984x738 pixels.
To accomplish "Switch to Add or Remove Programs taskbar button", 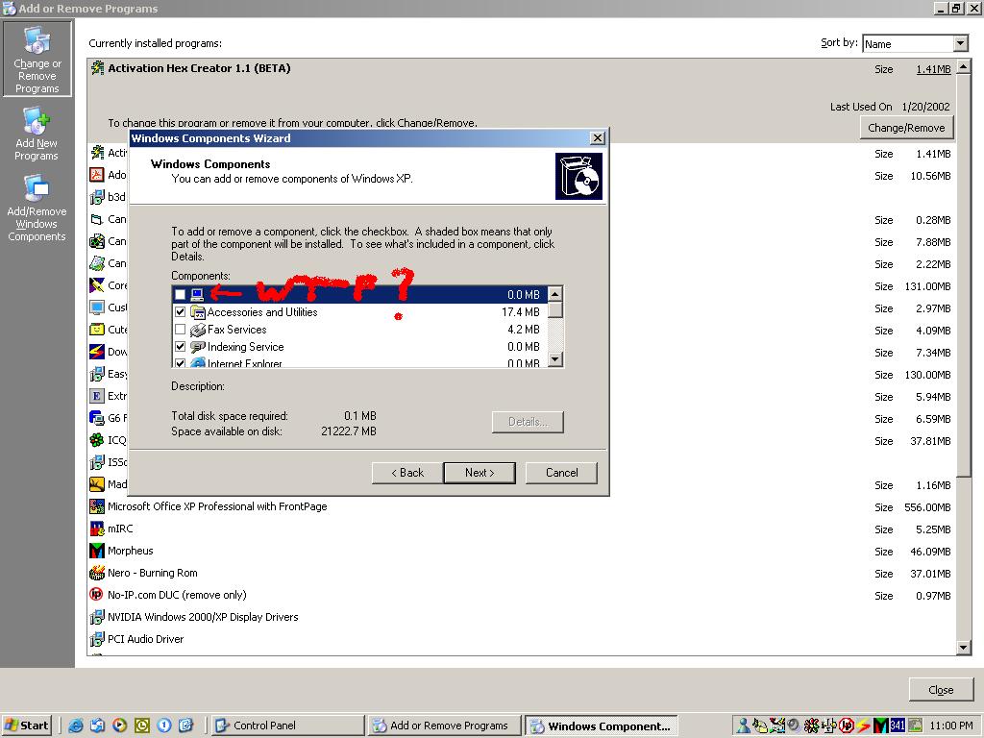I will tap(445, 726).
